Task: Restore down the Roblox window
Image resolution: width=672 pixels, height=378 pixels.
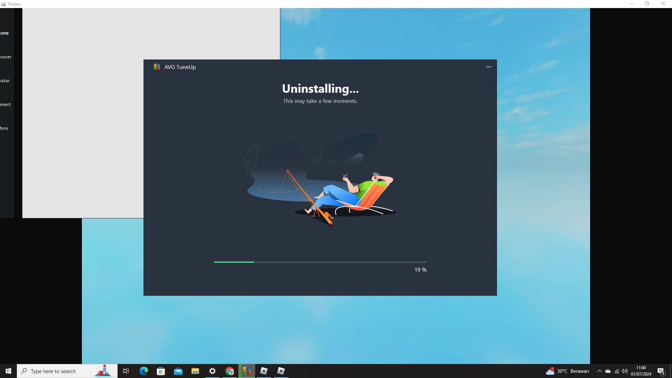Action: tap(647, 4)
